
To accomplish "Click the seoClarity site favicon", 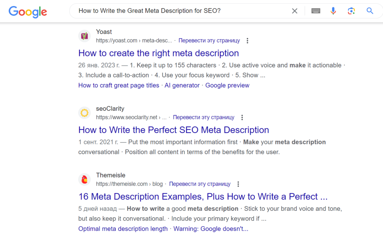I will 85,113.
